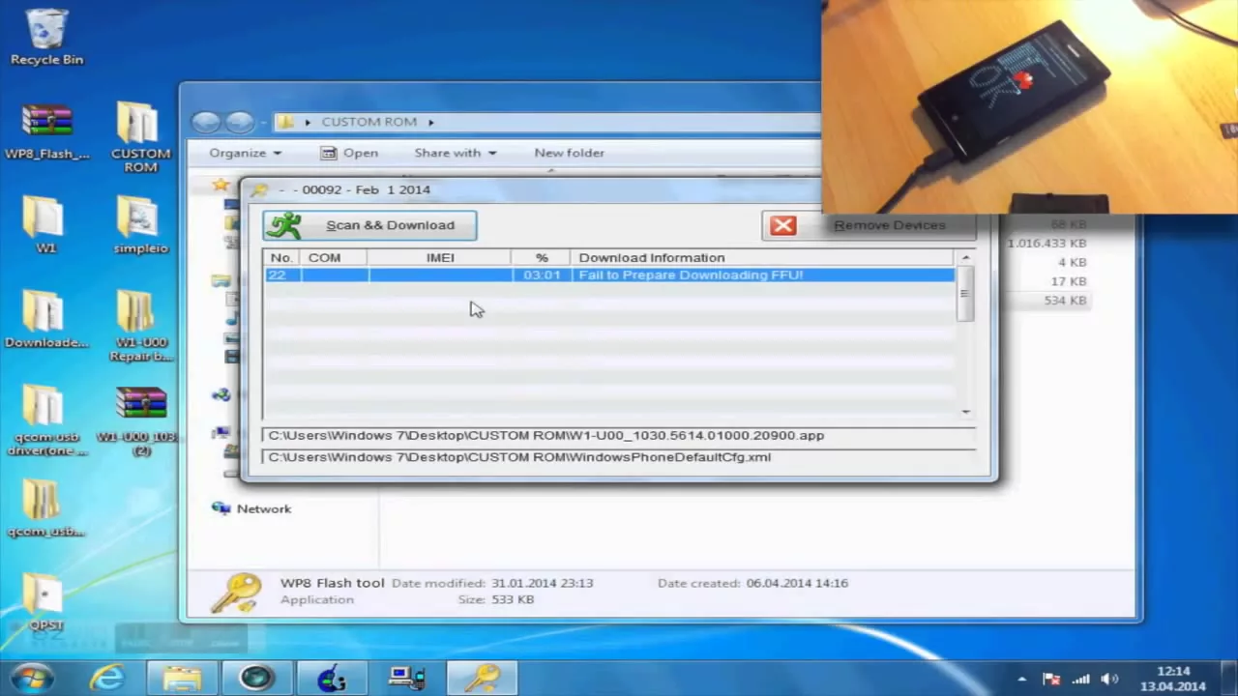Click the WindowsPhoneDefaultCfg.xml path field
The image size is (1238, 696).
pyautogui.click(x=618, y=457)
